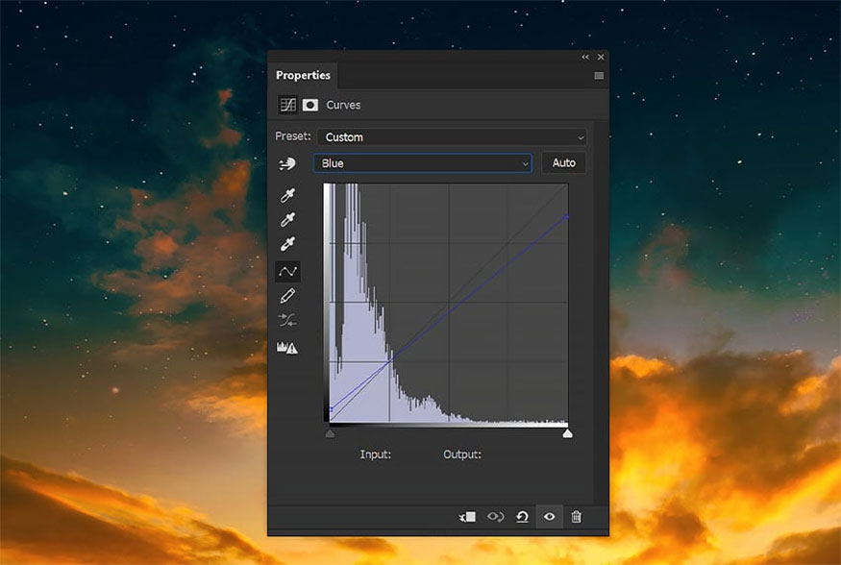Open the Properties panel flyout menu

(x=599, y=76)
